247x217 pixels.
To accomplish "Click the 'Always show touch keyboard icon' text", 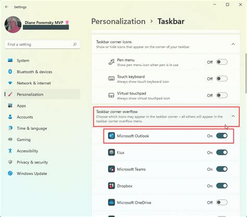I will tap(143, 81).
